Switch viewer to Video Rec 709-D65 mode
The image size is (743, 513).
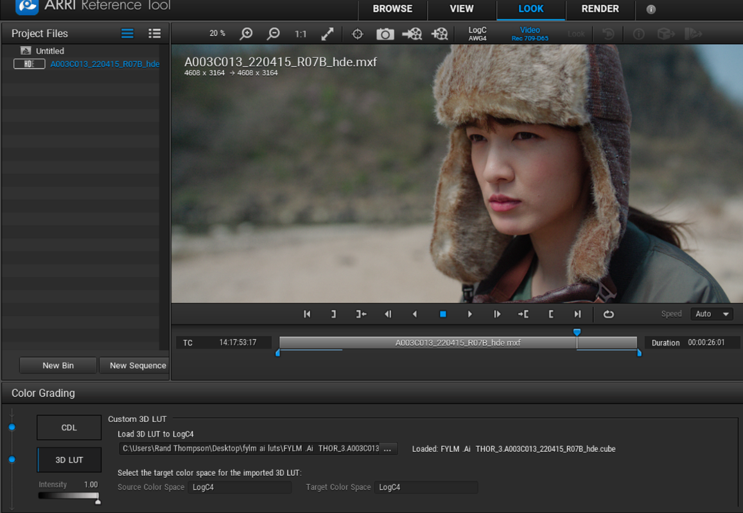coord(530,33)
